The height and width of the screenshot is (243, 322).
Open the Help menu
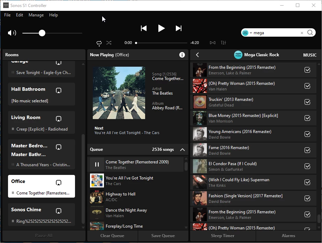(53, 15)
